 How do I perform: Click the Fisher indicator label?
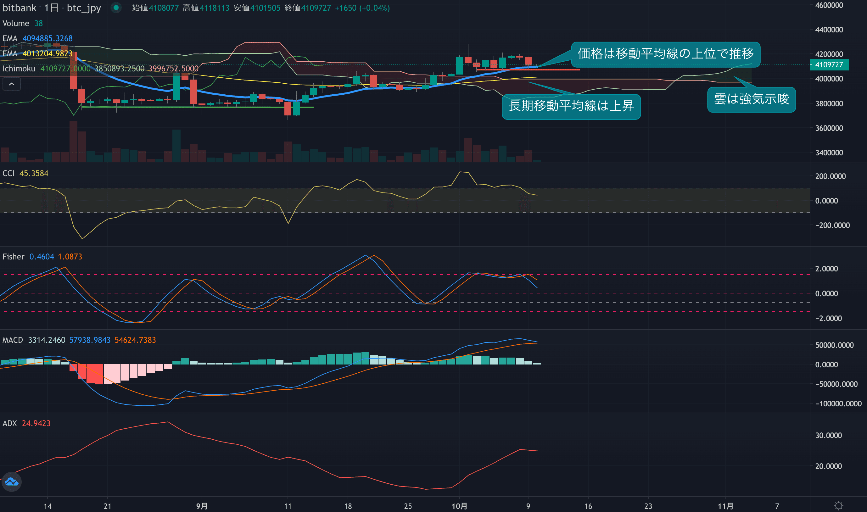(x=14, y=257)
